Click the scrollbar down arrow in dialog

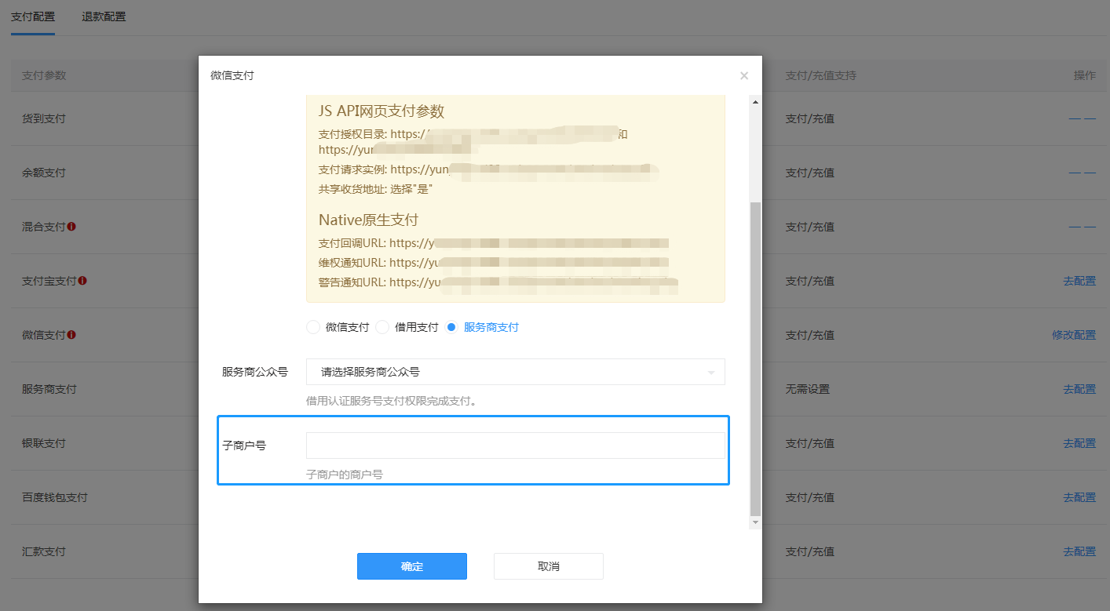click(755, 522)
